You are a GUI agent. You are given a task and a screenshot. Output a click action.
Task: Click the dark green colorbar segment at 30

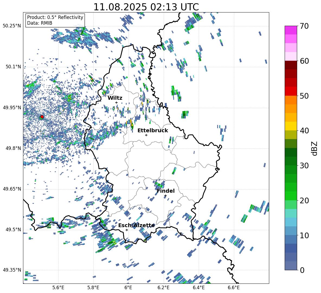[x=291, y=161]
